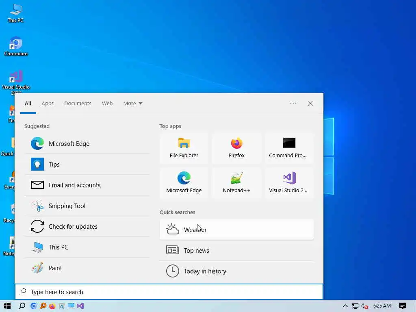
Task: Expand the More filter dropdown
Action: [133, 104]
